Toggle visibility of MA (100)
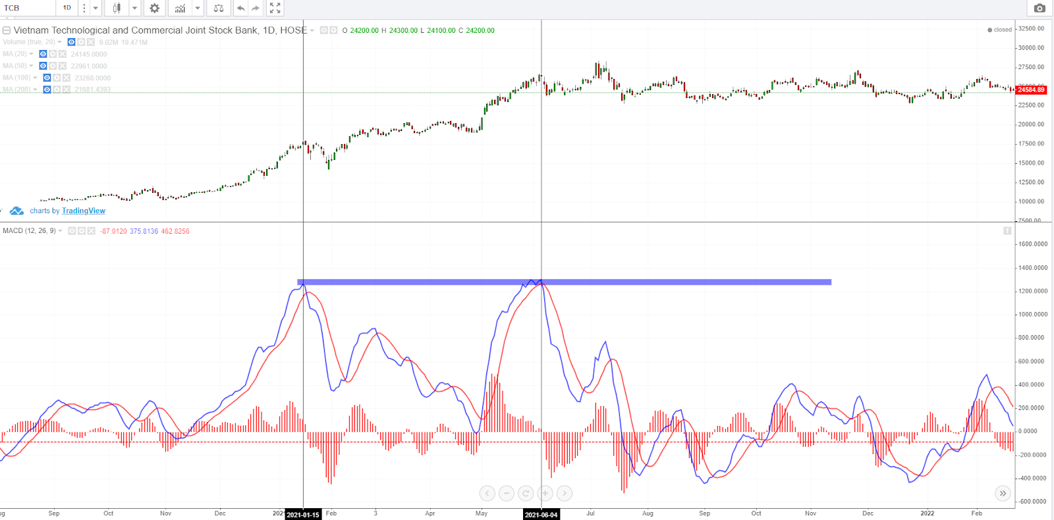 tap(47, 78)
